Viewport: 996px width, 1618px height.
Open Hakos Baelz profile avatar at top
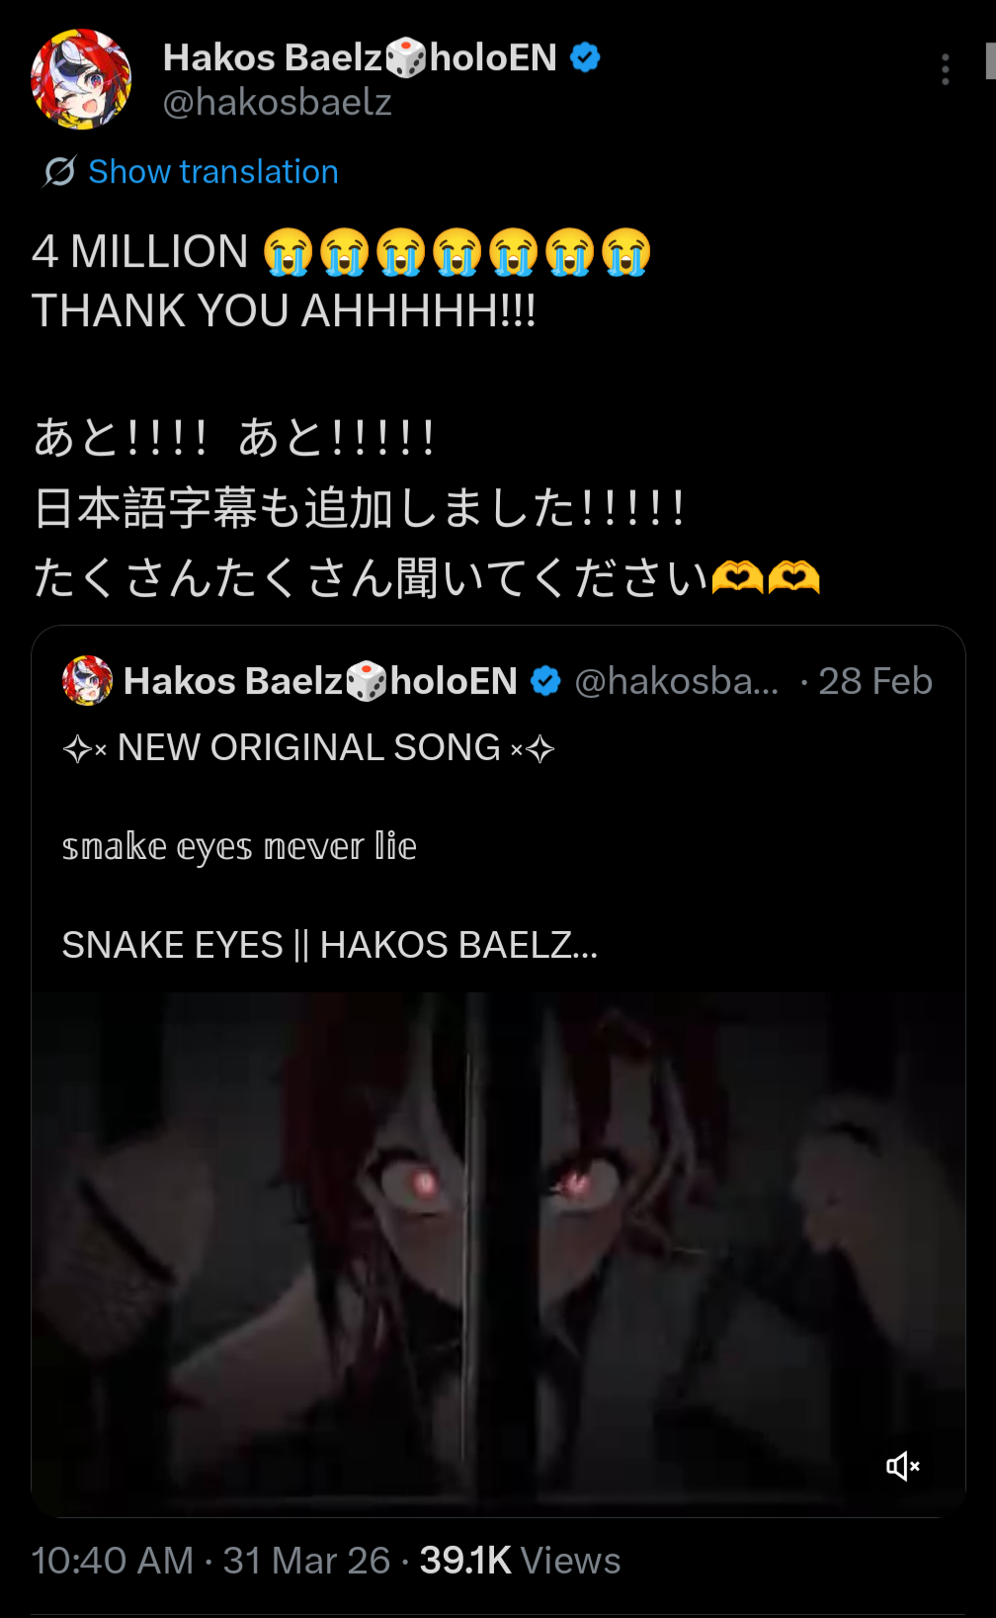click(x=81, y=79)
